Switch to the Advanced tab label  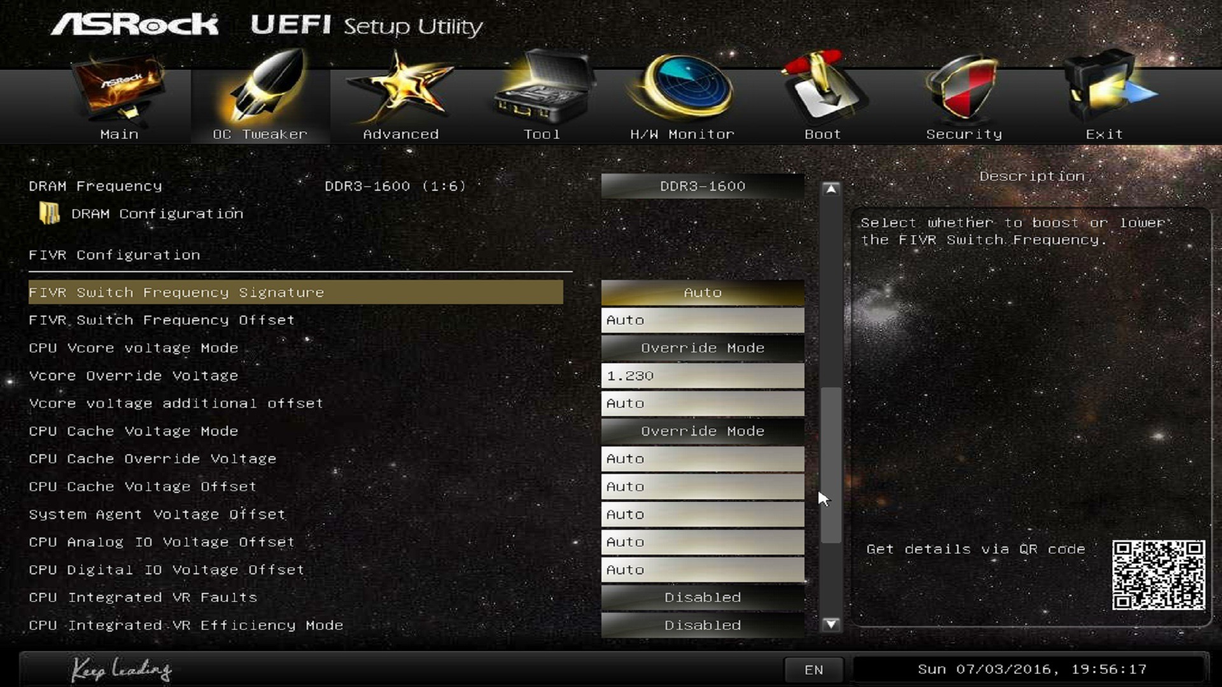pos(401,134)
